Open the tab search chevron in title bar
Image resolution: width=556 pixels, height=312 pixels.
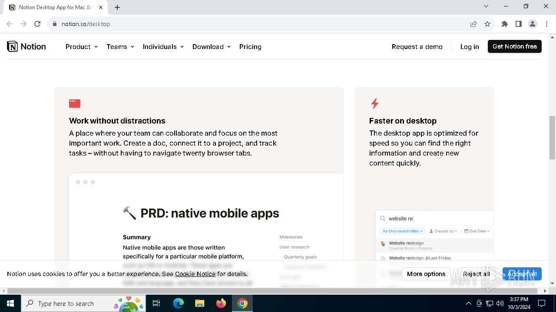[x=486, y=6]
